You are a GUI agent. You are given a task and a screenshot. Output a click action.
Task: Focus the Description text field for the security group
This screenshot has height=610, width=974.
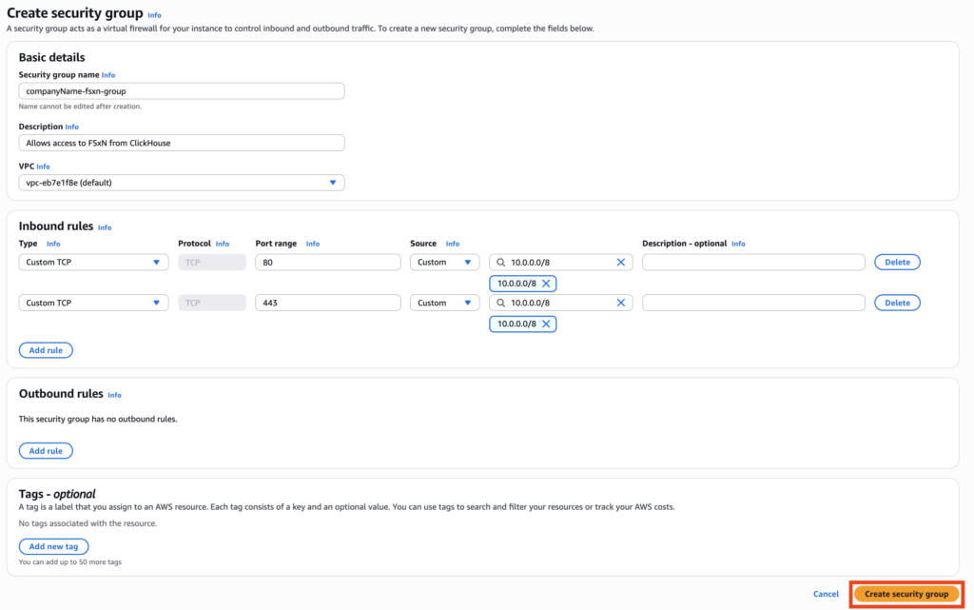181,143
